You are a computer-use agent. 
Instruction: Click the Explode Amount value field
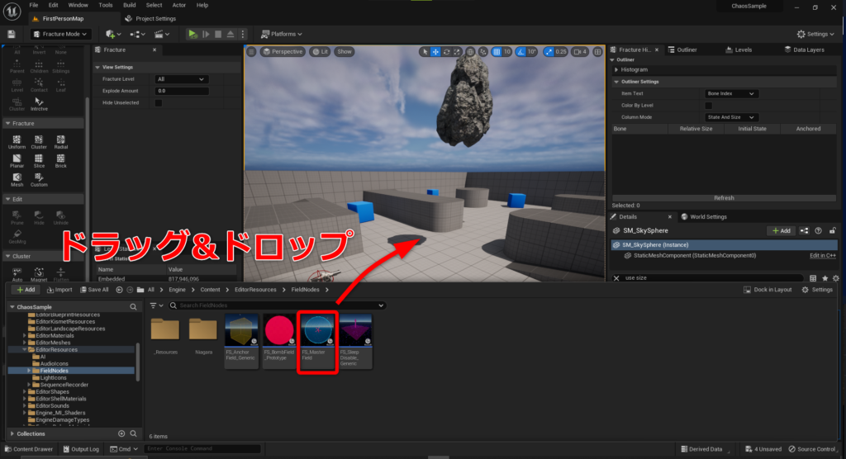[x=181, y=91]
